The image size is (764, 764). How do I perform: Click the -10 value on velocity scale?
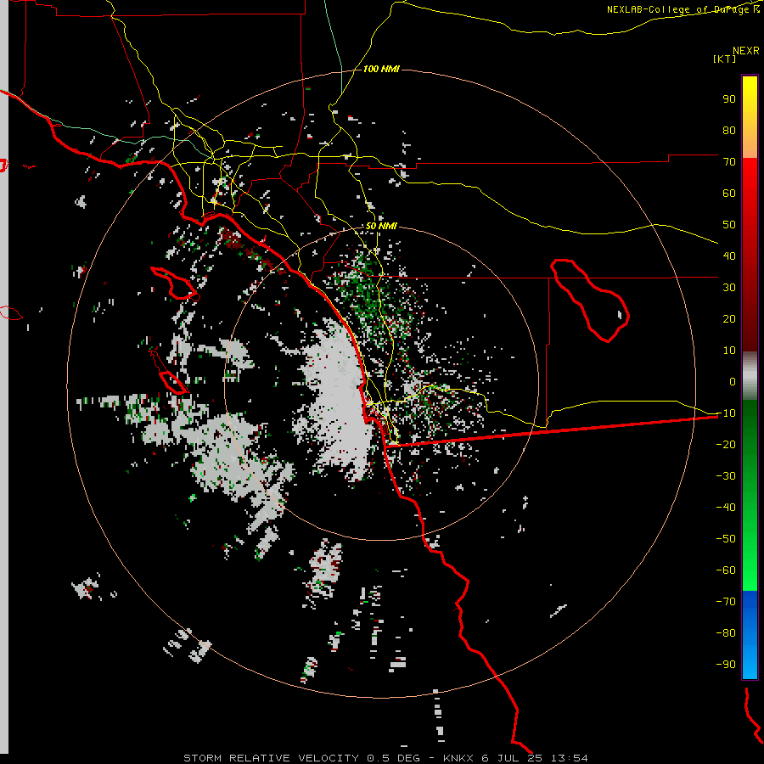point(726,413)
